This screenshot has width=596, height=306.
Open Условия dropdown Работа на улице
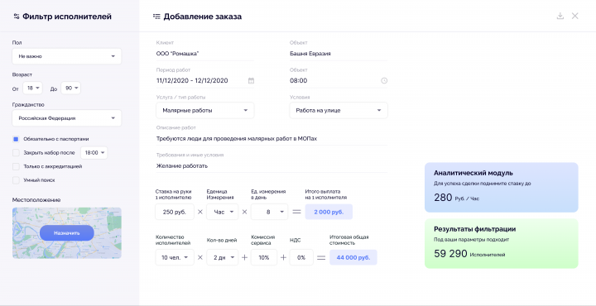pyautogui.click(x=339, y=111)
